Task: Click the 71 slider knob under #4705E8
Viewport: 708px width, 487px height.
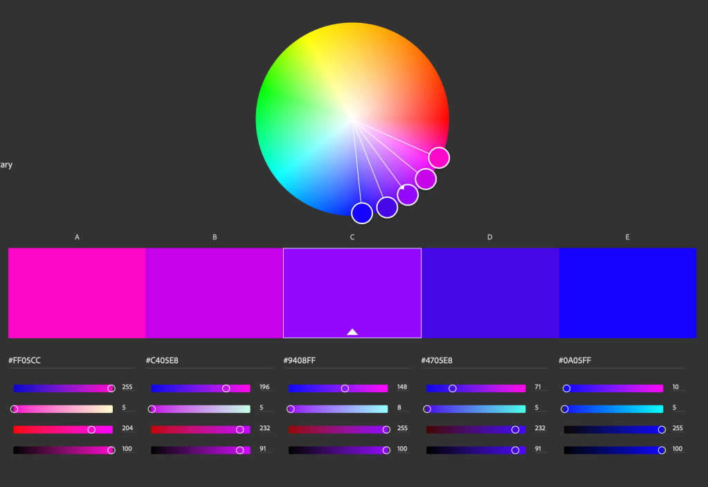Action: pos(453,388)
